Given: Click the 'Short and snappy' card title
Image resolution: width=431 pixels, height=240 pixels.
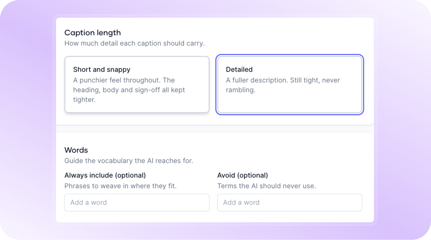Looking at the screenshot, I should [x=102, y=69].
